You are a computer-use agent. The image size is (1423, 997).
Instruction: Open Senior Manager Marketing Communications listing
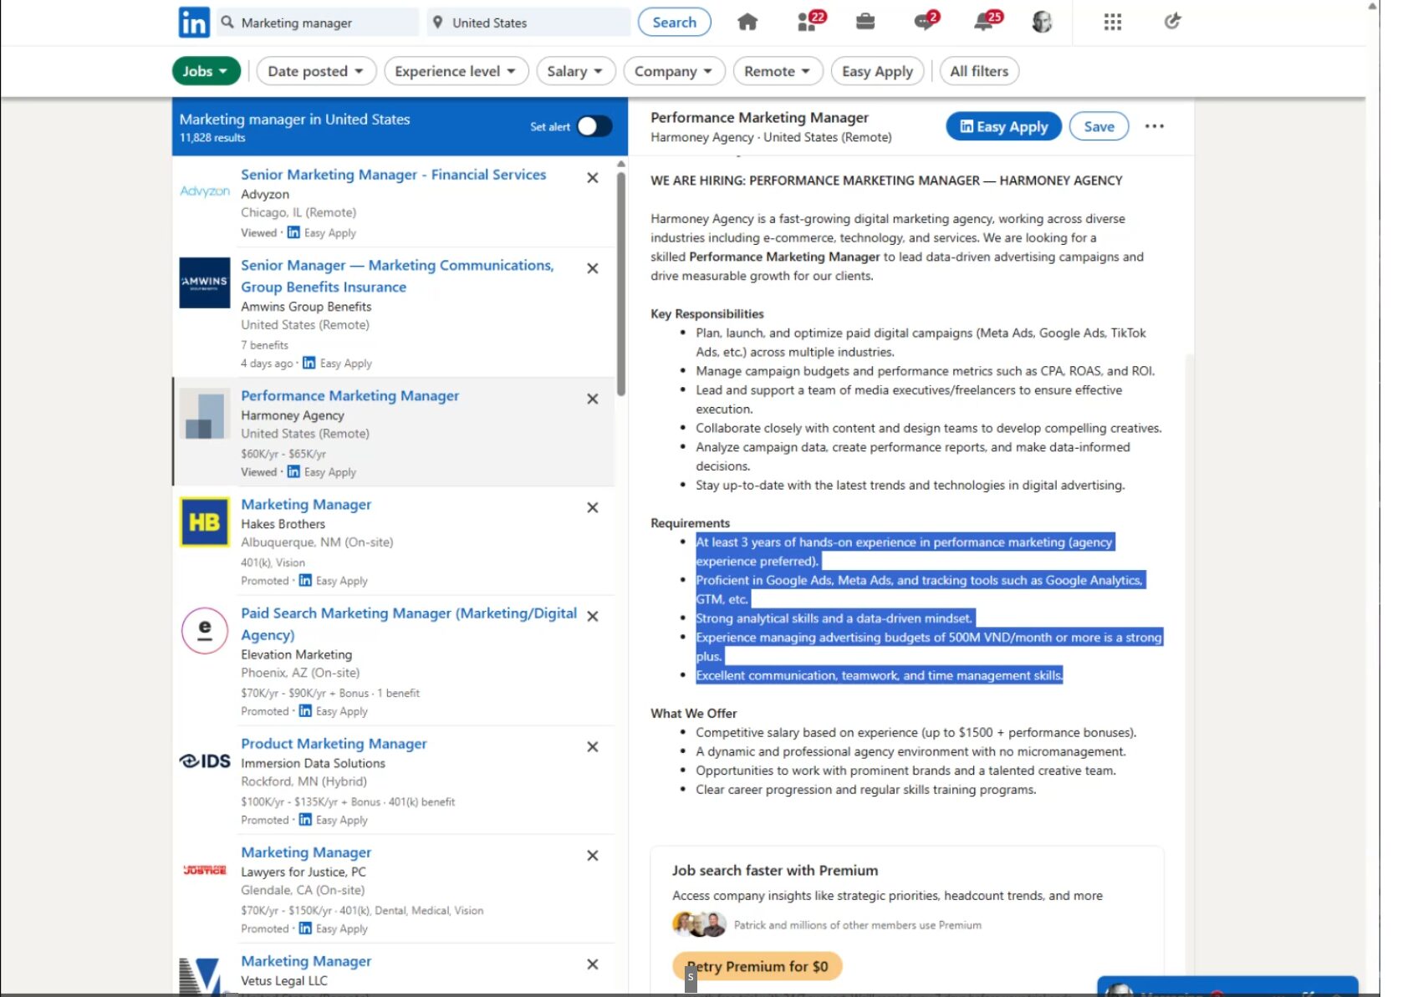click(x=397, y=276)
